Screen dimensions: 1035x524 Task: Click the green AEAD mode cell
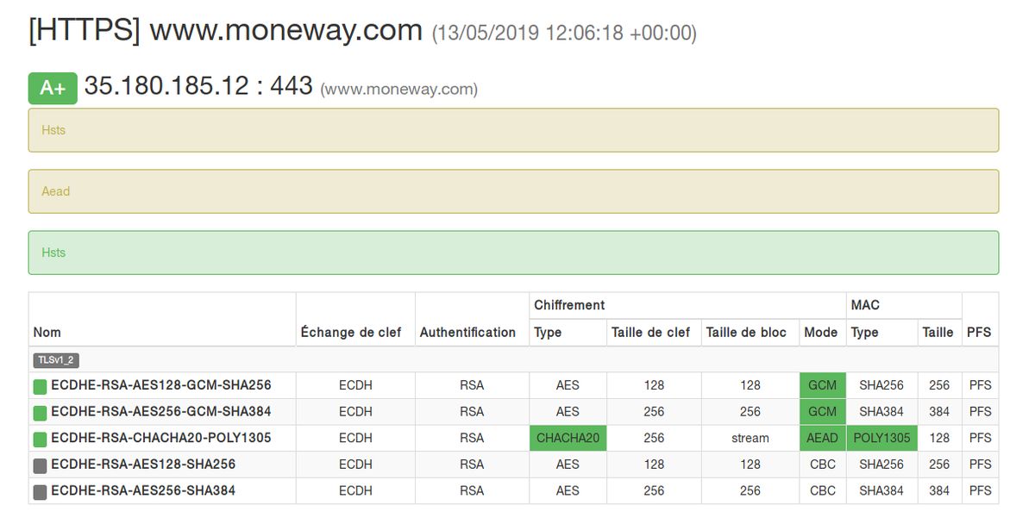pos(822,438)
